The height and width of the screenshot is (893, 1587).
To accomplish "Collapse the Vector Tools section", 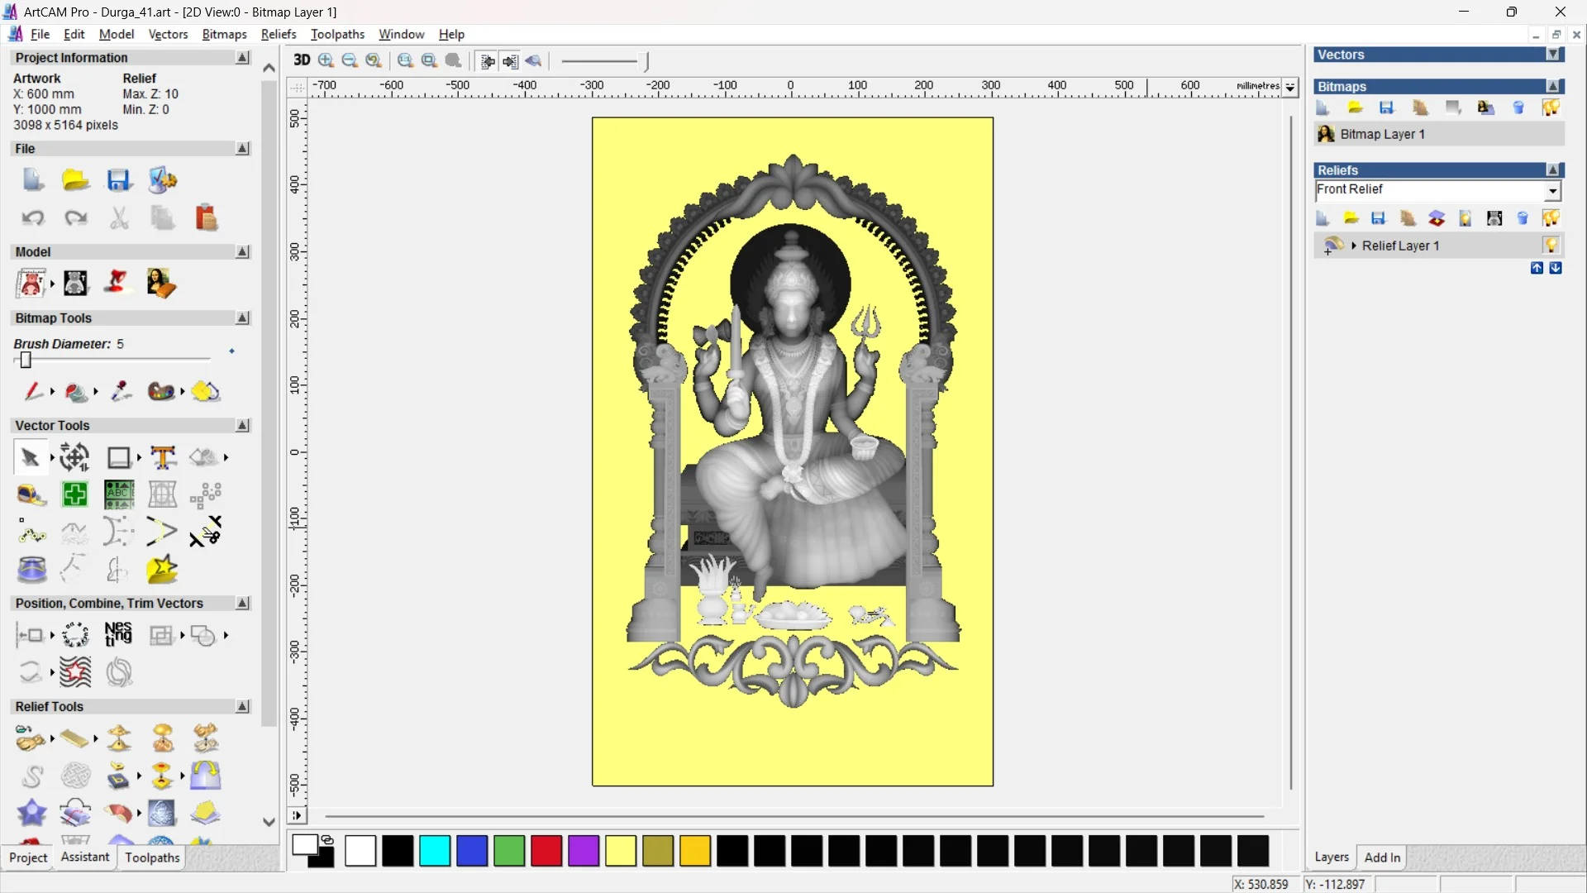I will [242, 425].
